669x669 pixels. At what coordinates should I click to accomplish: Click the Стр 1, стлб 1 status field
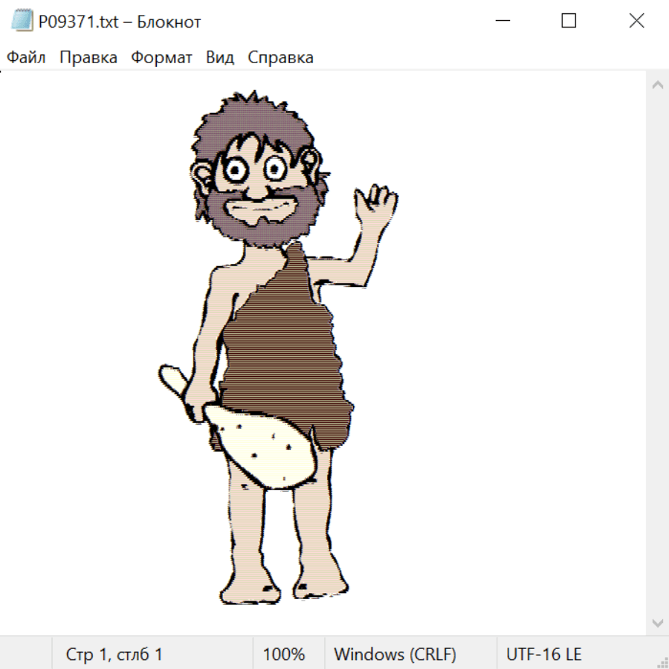[114, 655]
